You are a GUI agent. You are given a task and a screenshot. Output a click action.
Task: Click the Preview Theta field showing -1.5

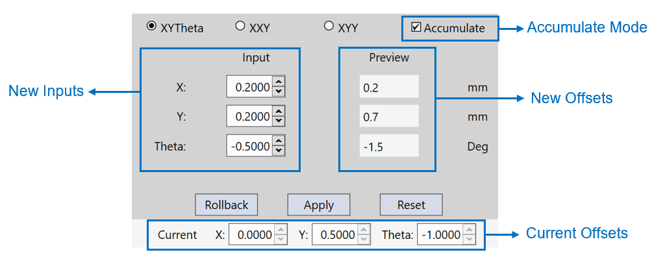[389, 147]
